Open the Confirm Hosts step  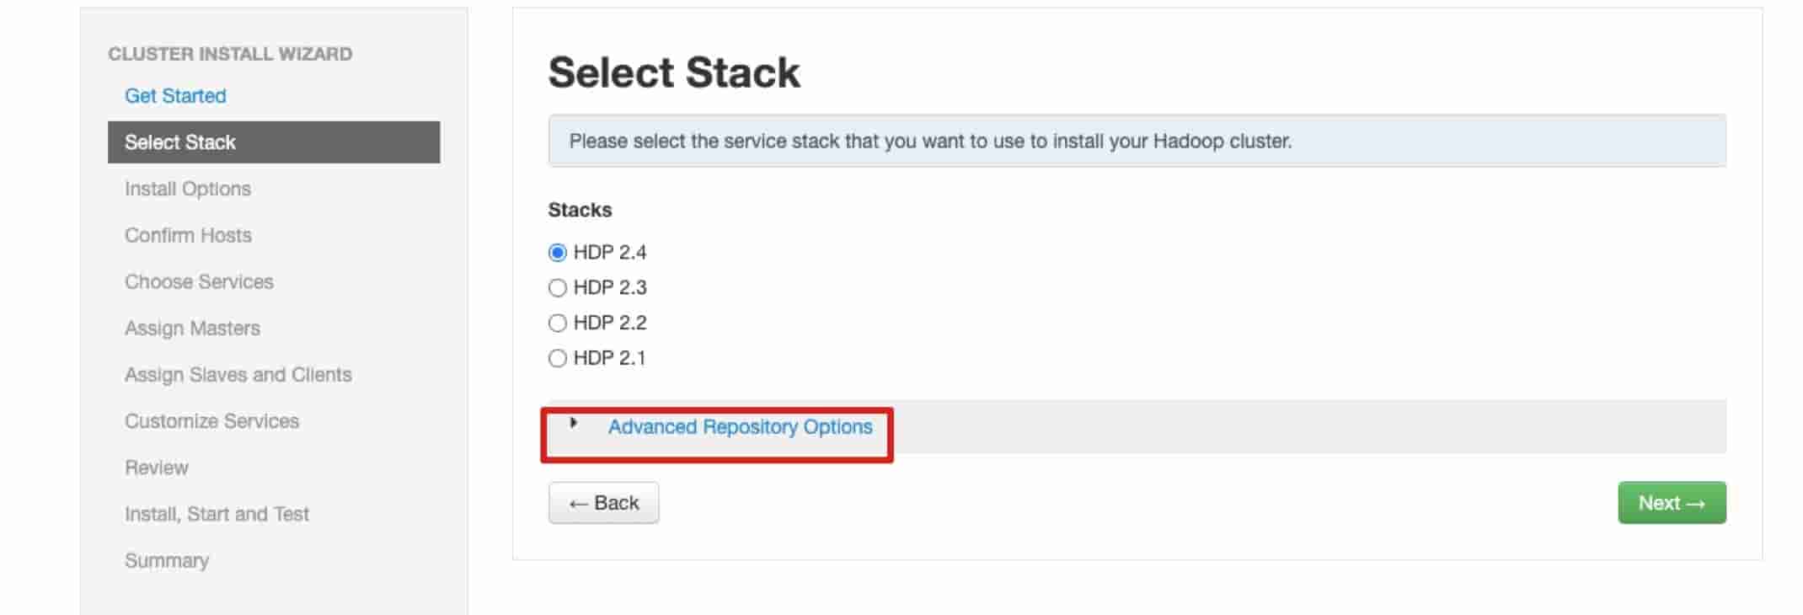point(188,235)
